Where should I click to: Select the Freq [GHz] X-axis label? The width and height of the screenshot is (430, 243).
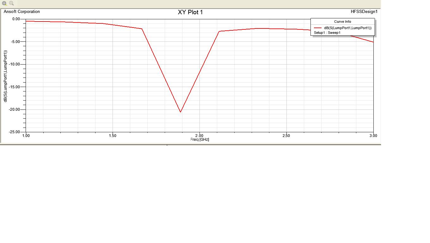pos(200,140)
